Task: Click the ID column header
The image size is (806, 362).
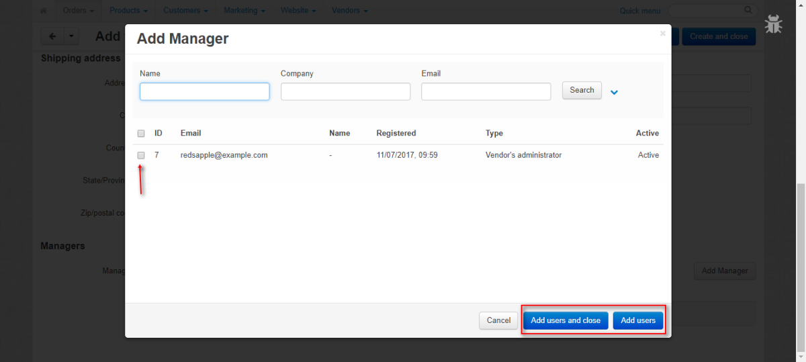Action: tap(159, 134)
